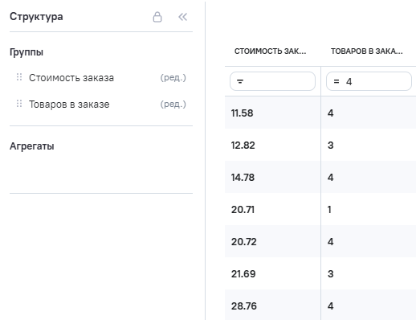The height and width of the screenshot is (320, 416).
Task: Select the cell with value 20.71
Action: (272, 209)
